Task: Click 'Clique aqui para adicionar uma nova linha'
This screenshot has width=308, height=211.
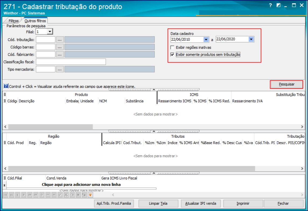Action: pos(81,185)
